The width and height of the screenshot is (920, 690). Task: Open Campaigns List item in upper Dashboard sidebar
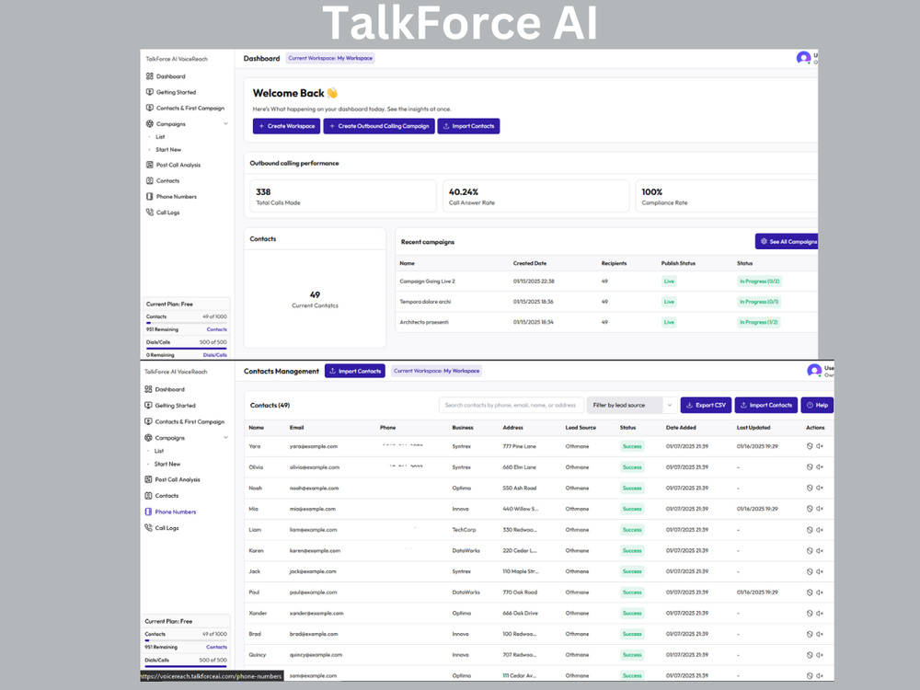pyautogui.click(x=160, y=137)
